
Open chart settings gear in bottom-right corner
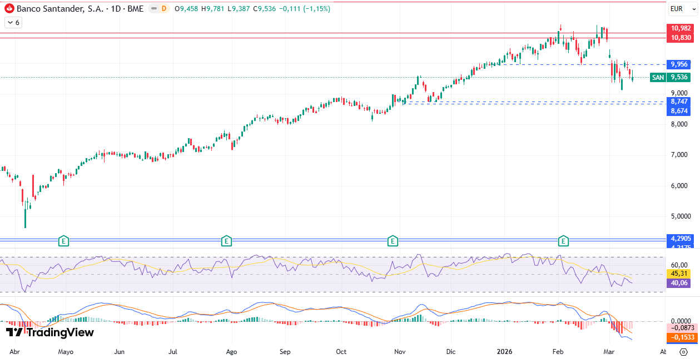[683, 352]
